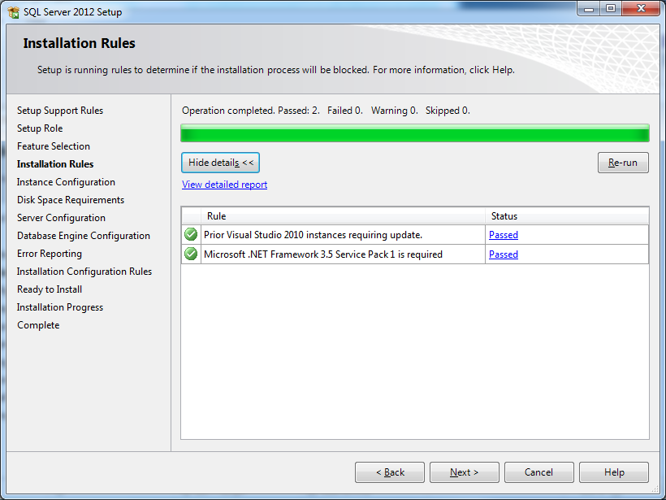Screen dimensions: 666x500
Task: Click 'Microsoft .NET Framework 3.5 Service Pack 1 is required' text
Action: point(323,254)
